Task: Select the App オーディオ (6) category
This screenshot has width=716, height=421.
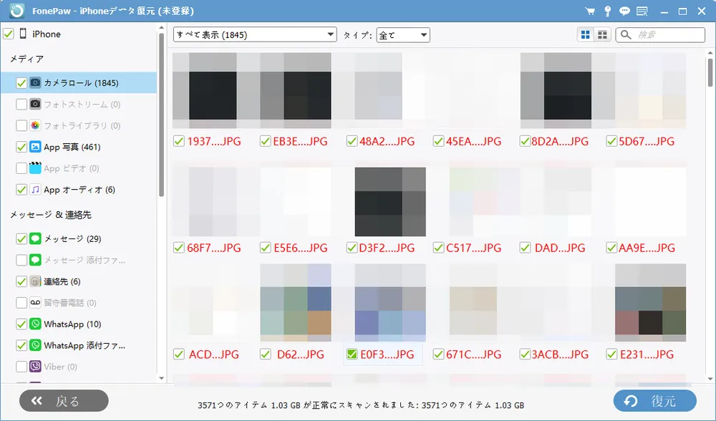Action: pyautogui.click(x=79, y=190)
